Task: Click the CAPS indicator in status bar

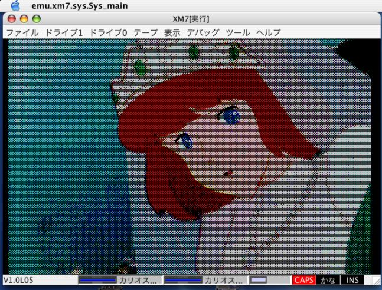Action: (304, 280)
